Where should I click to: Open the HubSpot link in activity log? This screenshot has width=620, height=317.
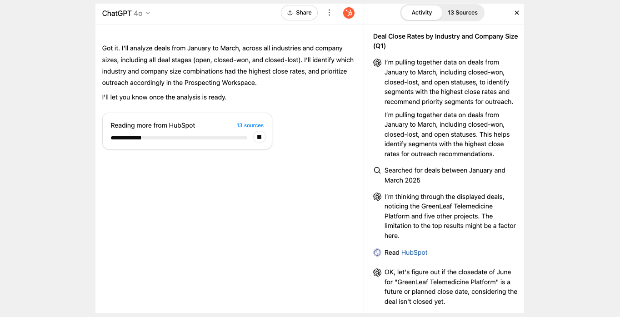[x=414, y=253]
